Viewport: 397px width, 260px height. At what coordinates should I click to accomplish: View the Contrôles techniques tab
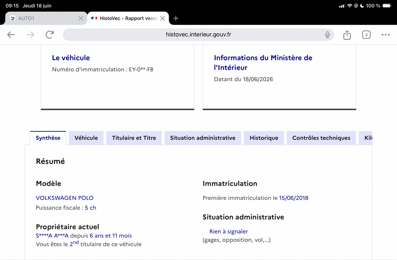[x=321, y=138]
